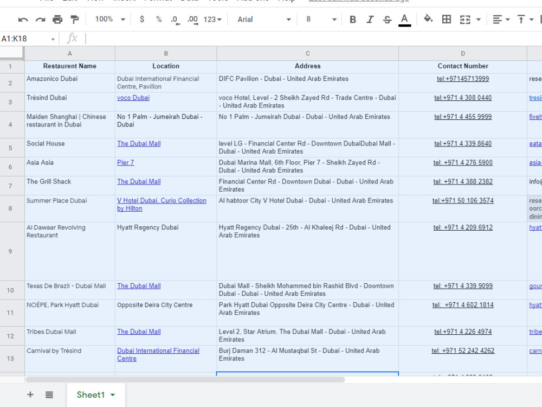Screen dimensions: 542x407
Task: Click the A1:K18 name box
Action: [28, 39]
